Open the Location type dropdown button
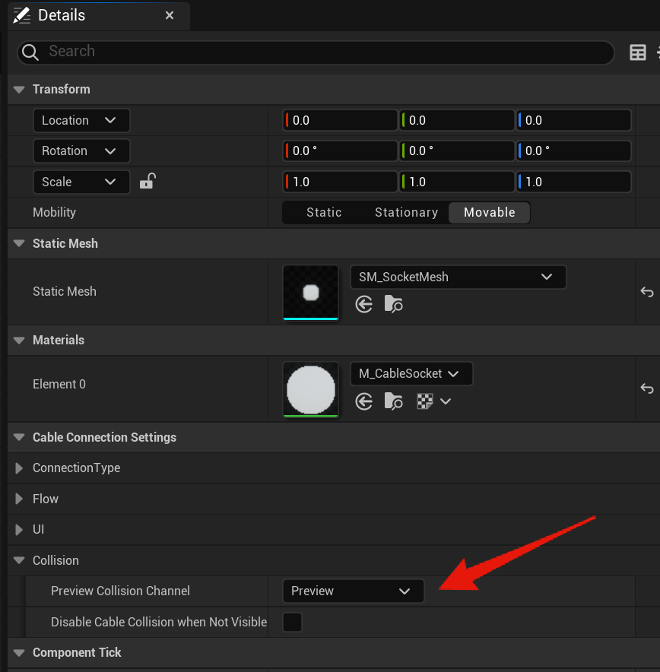Screen dimensions: 660x672 point(81,120)
